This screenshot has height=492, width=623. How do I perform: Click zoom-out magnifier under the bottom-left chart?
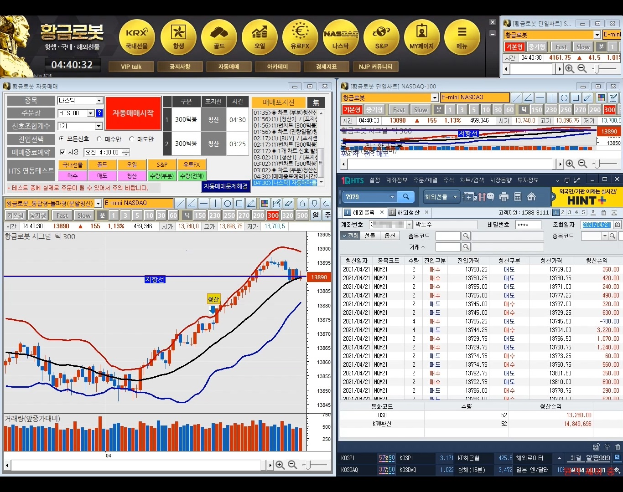292,465
